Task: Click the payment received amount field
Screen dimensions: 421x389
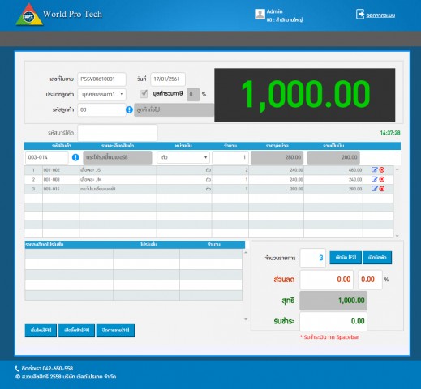Action: [x=333, y=321]
